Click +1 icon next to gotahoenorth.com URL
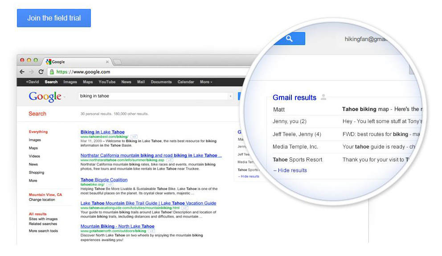Image resolution: width=442 pixels, height=256 pixels. tap(151, 231)
